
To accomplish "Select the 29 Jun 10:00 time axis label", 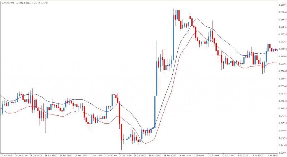I will (170, 156).
